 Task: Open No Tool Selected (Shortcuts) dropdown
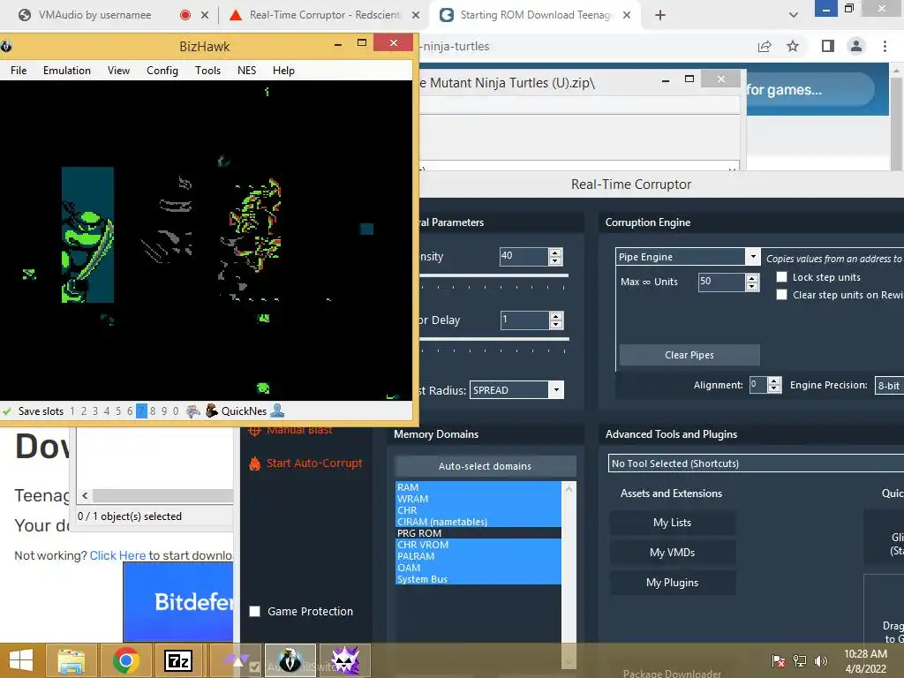(x=756, y=463)
